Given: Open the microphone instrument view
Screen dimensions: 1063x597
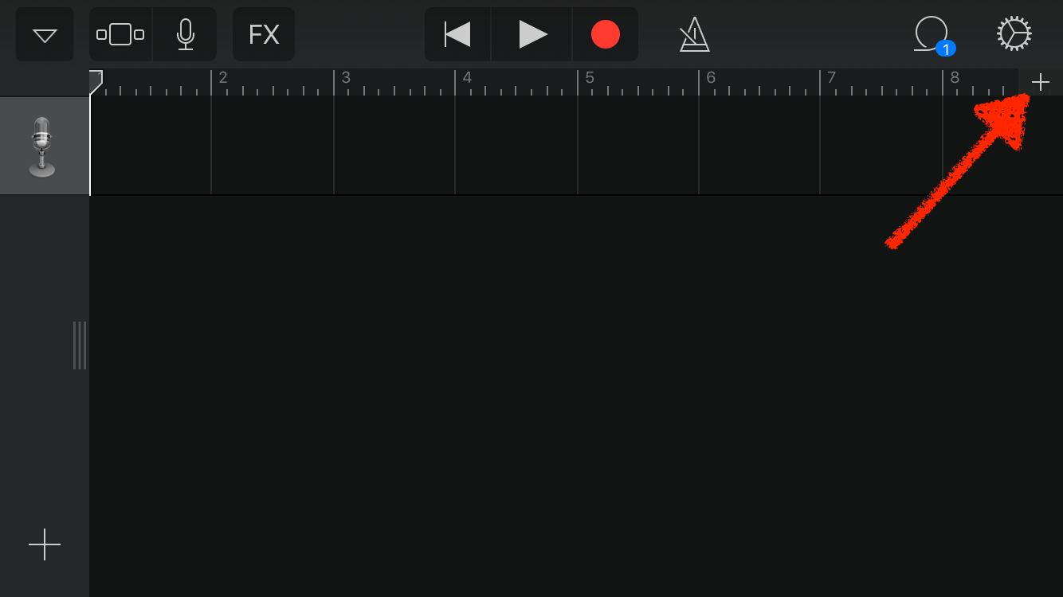Looking at the screenshot, I should 185,34.
